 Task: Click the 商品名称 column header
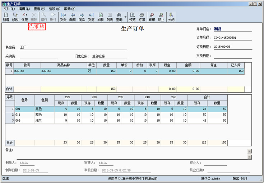tap(64, 65)
